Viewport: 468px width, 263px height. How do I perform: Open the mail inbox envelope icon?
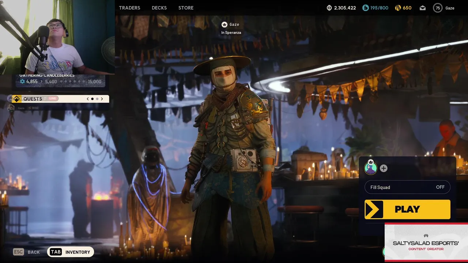coord(423,8)
